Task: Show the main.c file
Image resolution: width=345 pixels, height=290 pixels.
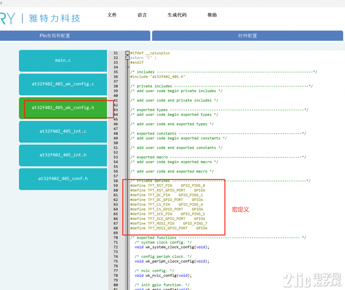Action: [x=63, y=60]
